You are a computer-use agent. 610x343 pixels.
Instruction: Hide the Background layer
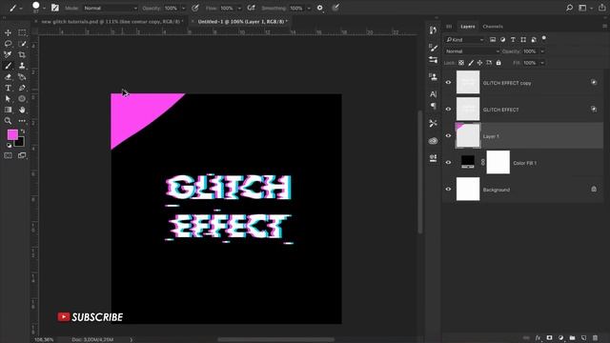pyautogui.click(x=448, y=189)
